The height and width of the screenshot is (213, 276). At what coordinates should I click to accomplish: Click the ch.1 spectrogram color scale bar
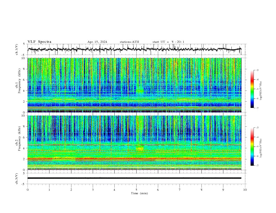click(252, 89)
